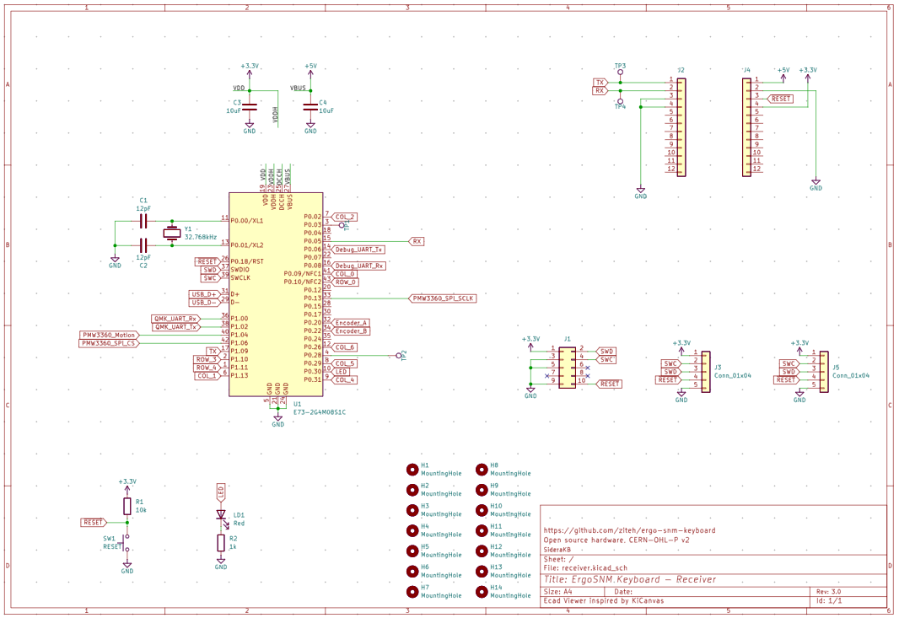Click the PMW3360_Motion net label

(x=109, y=336)
